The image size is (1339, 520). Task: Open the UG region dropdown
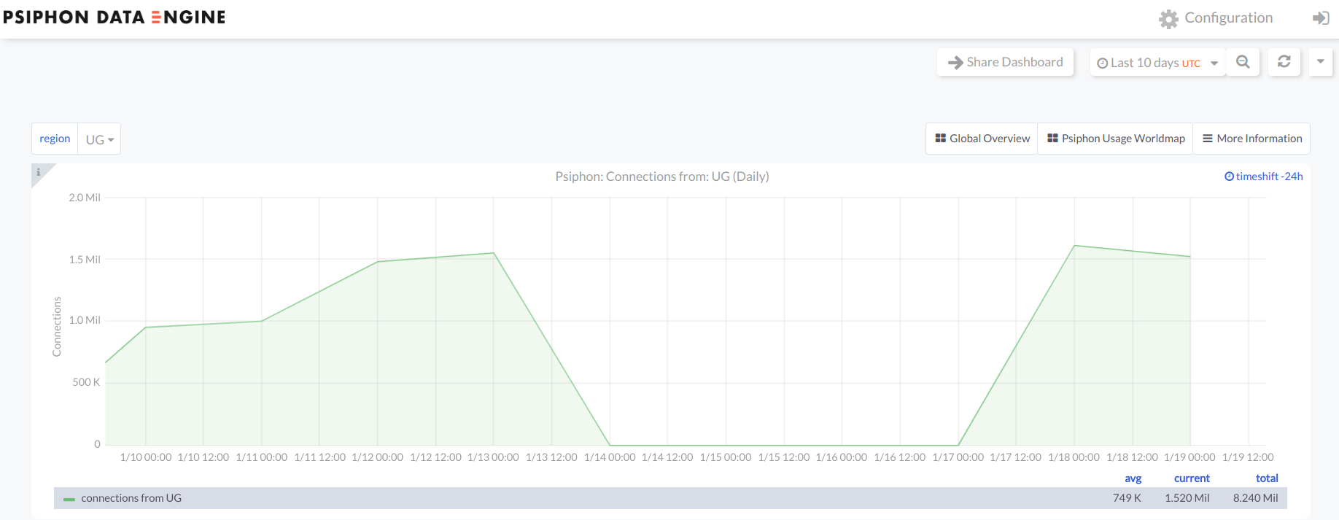(x=99, y=139)
